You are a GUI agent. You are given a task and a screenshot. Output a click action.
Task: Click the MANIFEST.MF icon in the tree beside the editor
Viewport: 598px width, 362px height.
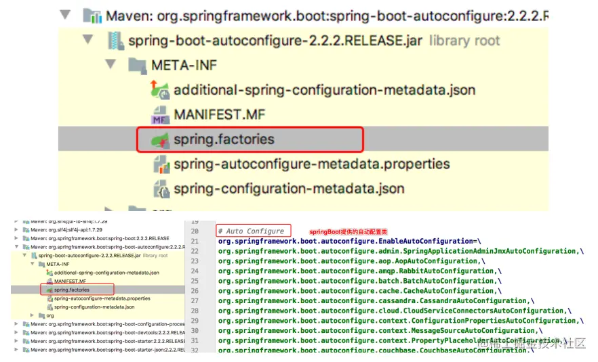pyautogui.click(x=49, y=281)
